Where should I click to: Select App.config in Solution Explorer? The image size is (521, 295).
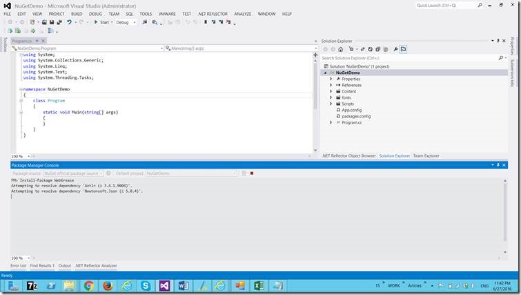pos(351,110)
